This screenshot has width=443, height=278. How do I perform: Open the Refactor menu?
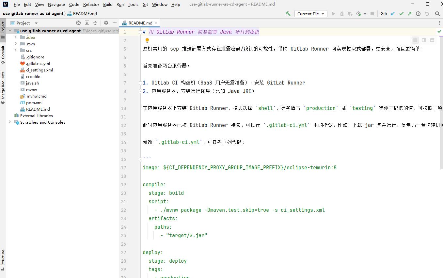(x=91, y=4)
